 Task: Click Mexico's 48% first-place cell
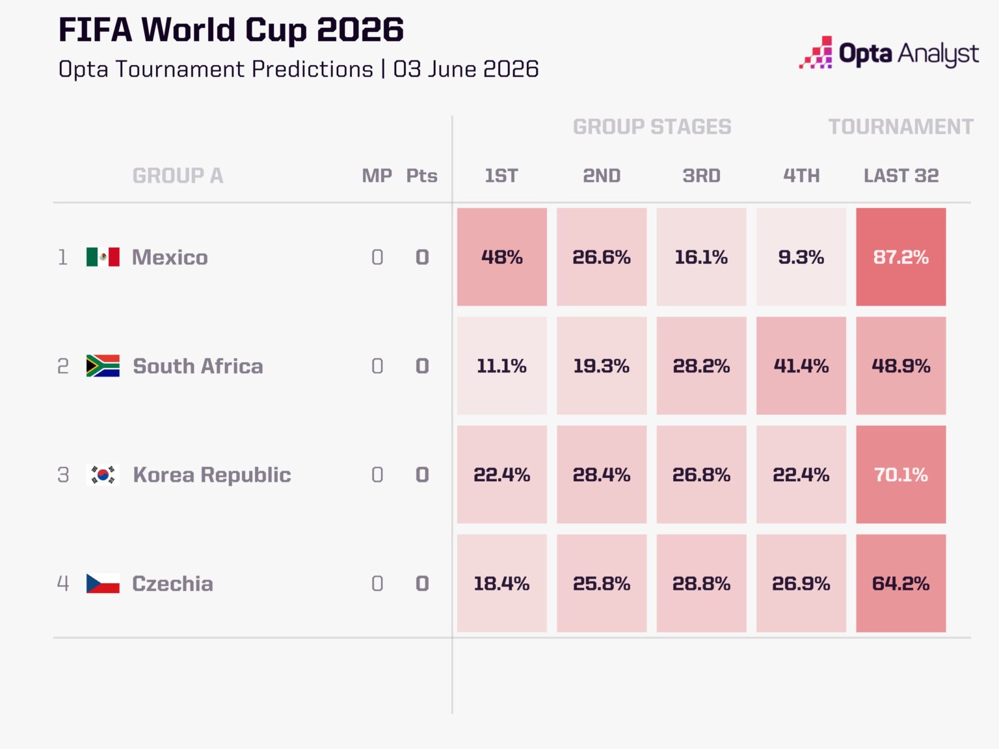coord(501,257)
